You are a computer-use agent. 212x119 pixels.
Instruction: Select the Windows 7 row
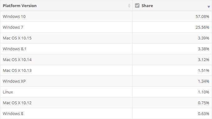coord(106,27)
